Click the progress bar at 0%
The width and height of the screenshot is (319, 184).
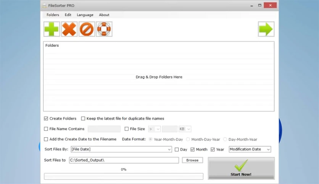pos(124,176)
